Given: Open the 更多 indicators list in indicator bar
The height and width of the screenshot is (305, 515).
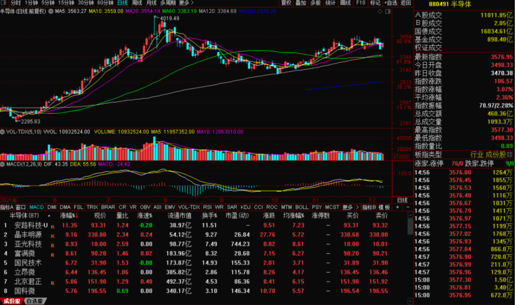Looking at the screenshot, I should tap(348, 207).
